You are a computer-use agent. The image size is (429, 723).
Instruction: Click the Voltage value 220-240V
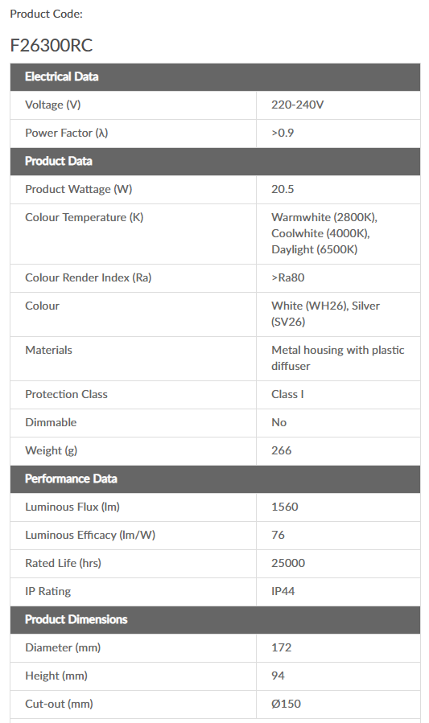click(297, 105)
